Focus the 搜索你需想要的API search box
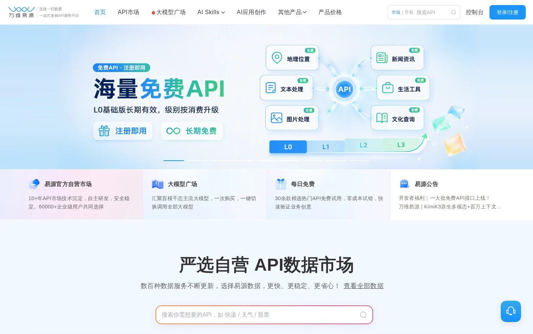 pyautogui.click(x=264, y=315)
